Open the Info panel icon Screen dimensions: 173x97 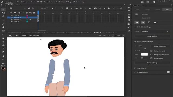(129, 17)
